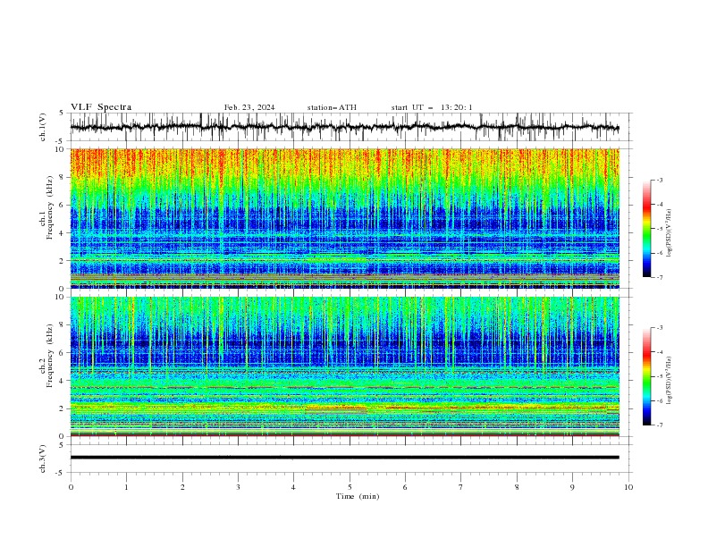This screenshot has height=547, width=708.
Task: Click the '-3' label on ch.1 color scale
Action: [x=659, y=180]
